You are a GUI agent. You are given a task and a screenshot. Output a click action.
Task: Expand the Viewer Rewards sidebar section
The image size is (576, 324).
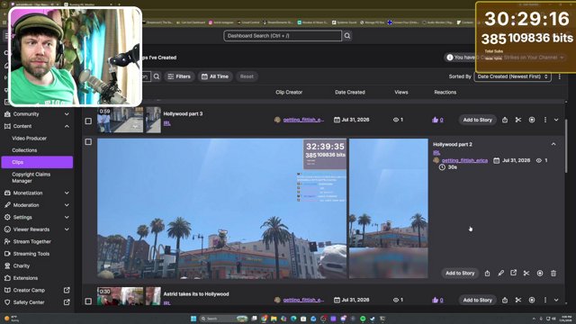coord(37,229)
